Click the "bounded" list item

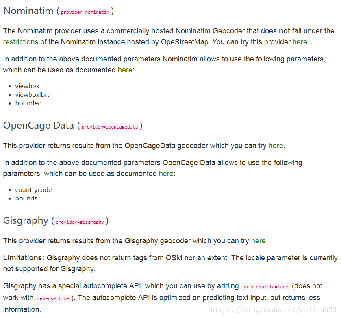point(28,103)
